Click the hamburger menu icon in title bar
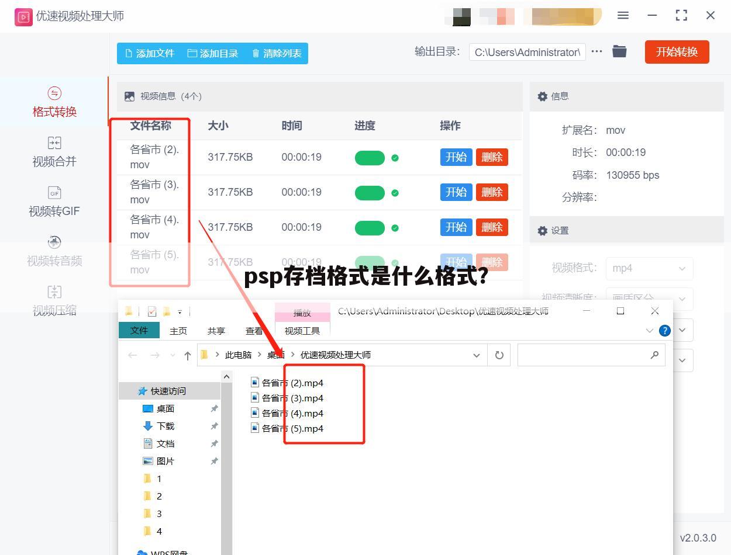Image resolution: width=731 pixels, height=555 pixels. point(623,16)
